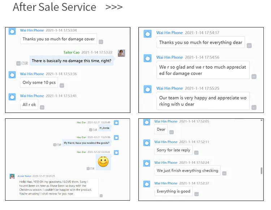Viewport: 271px width, 210px height.
Task: Click the avatar beside "Our team is very happy" message
Action: (x=147, y=89)
